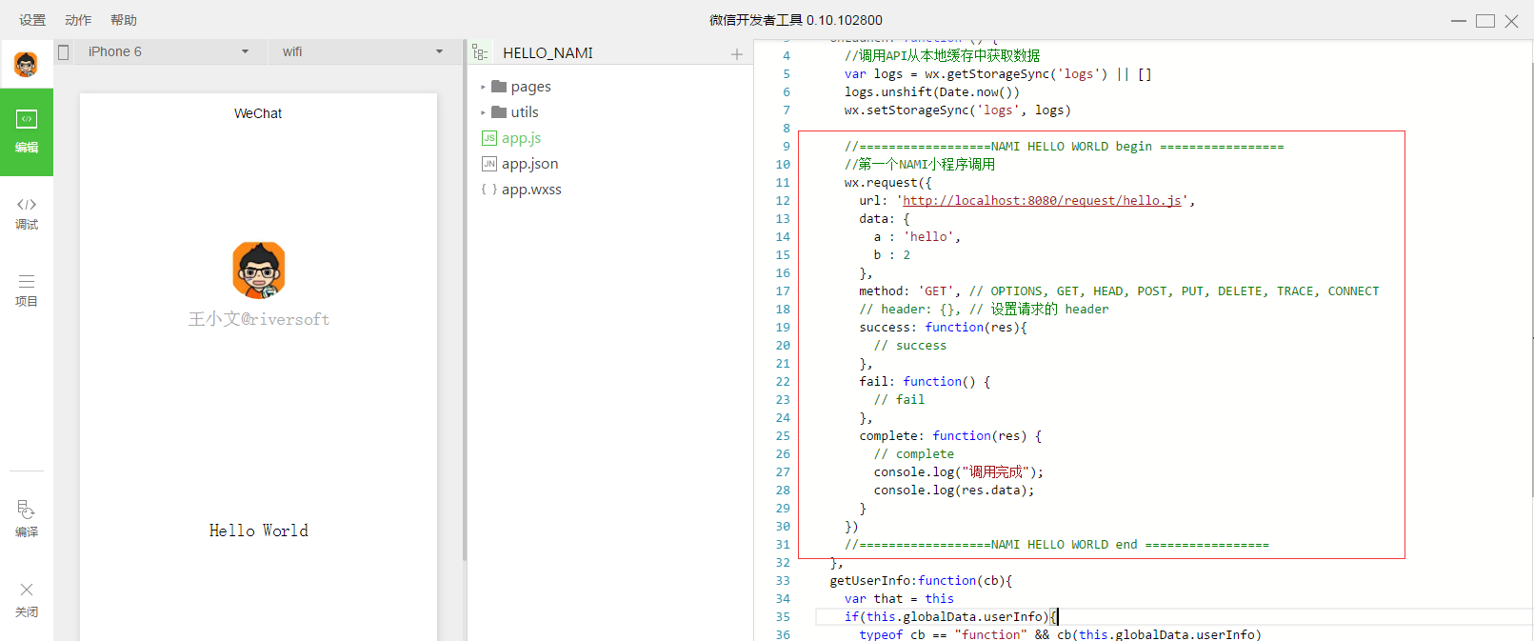1534x641 pixels.
Task: Click line number 12 in the gutter
Action: pyautogui.click(x=783, y=201)
